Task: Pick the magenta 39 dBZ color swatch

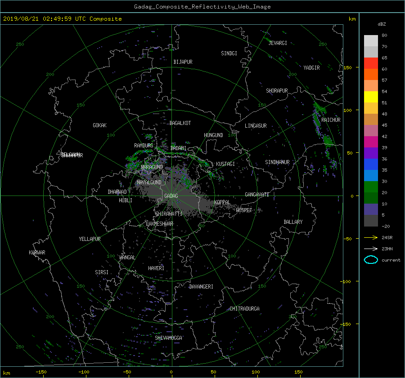Action: click(371, 142)
